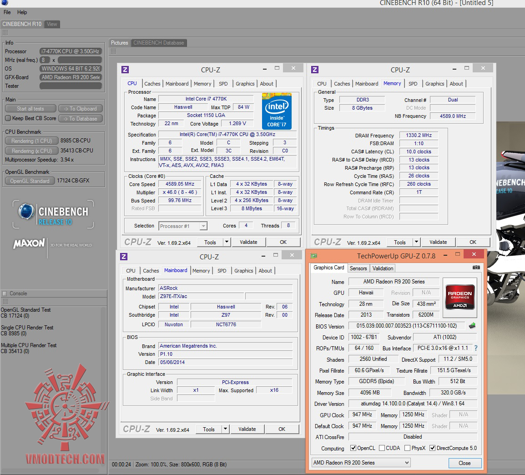525x475 pixels.
Task: Click the BIOS Date value 05/06/2014
Action: (226, 362)
